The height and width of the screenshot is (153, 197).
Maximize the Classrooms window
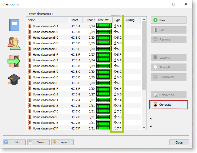174,4
